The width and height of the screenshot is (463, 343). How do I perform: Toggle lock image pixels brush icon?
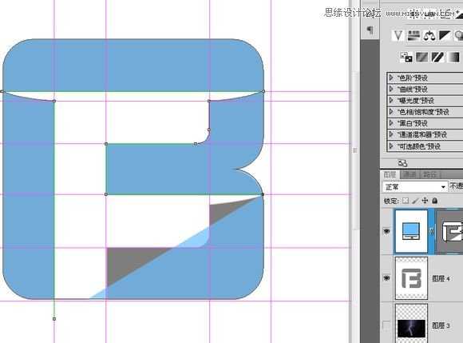pos(415,201)
